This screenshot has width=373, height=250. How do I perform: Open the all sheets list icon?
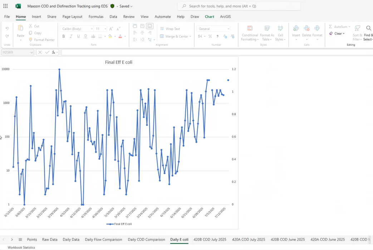(20, 240)
